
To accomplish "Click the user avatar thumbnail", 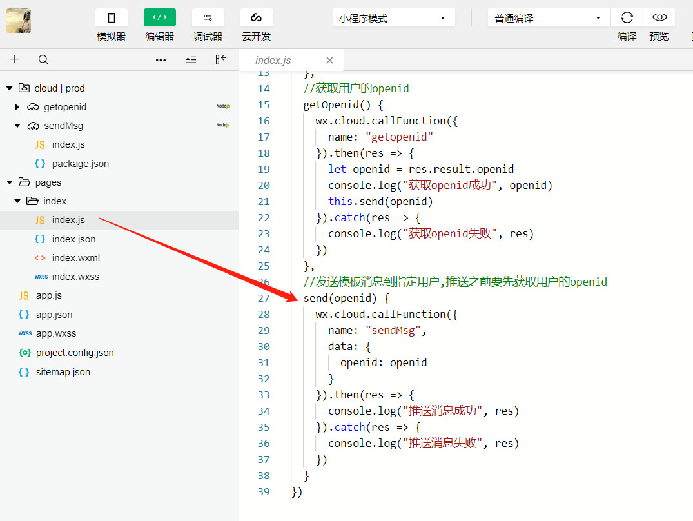I will (19, 21).
